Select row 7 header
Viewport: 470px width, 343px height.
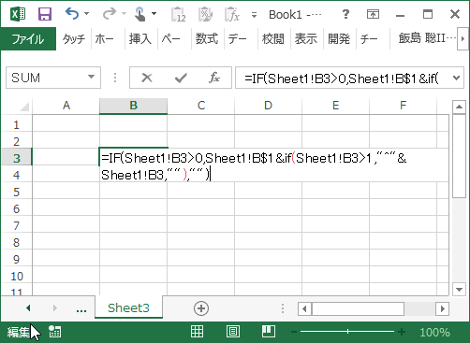point(16,226)
